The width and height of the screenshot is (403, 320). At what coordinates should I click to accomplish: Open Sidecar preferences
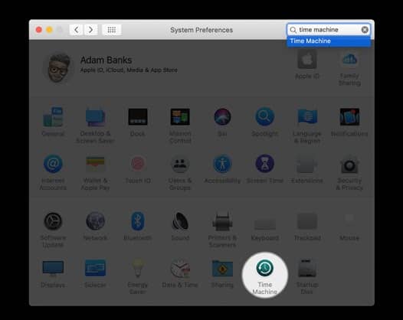[95, 273]
